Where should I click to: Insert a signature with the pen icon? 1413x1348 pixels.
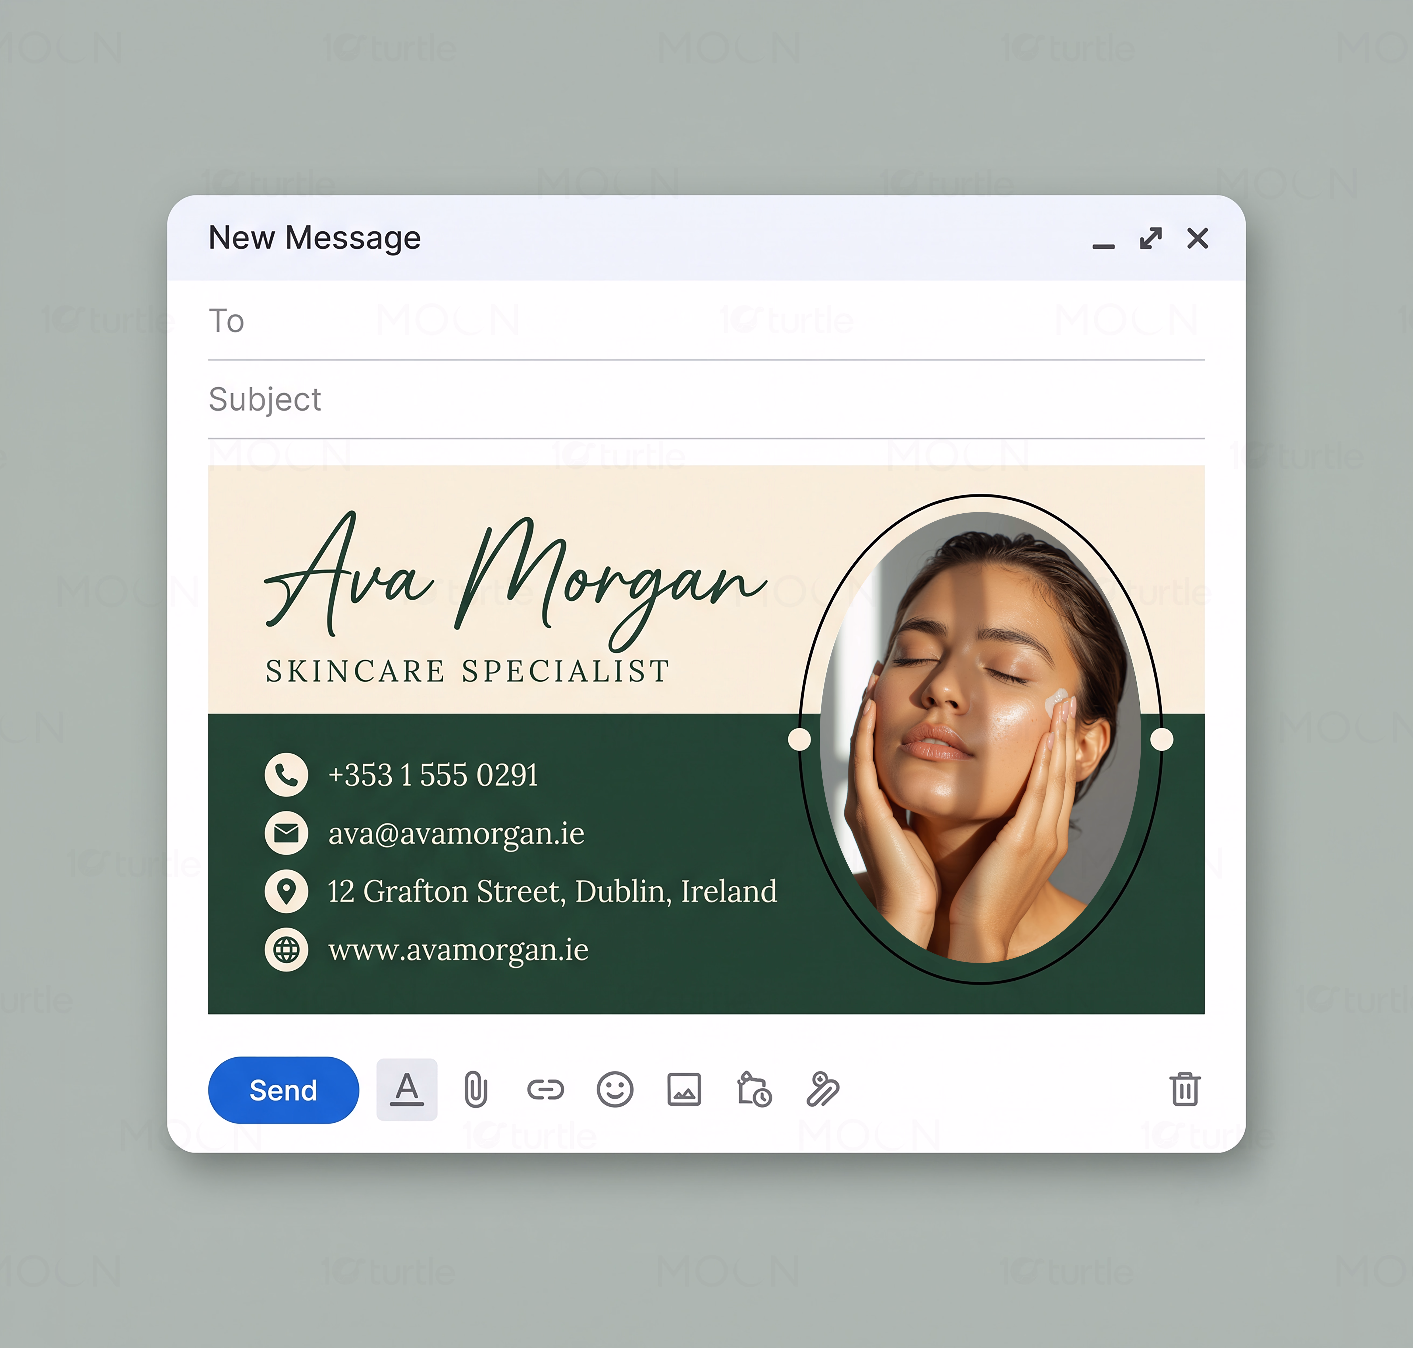[823, 1089]
